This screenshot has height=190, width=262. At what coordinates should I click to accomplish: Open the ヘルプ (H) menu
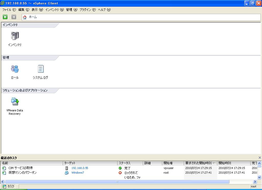click(104, 10)
